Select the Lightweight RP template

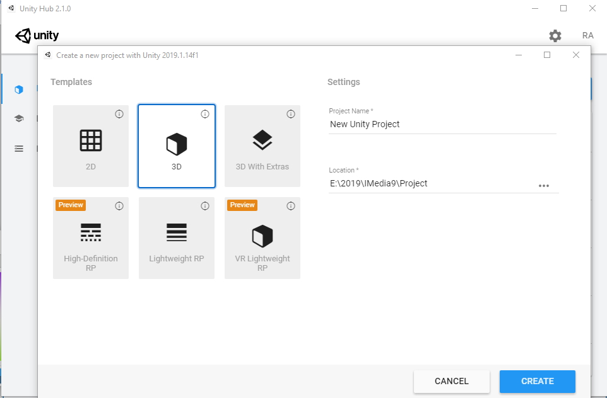click(x=176, y=237)
